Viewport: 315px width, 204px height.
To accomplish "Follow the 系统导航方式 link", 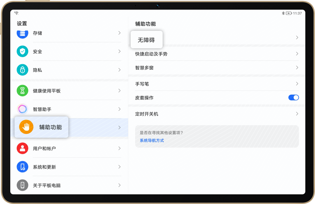I will (x=152, y=140).
